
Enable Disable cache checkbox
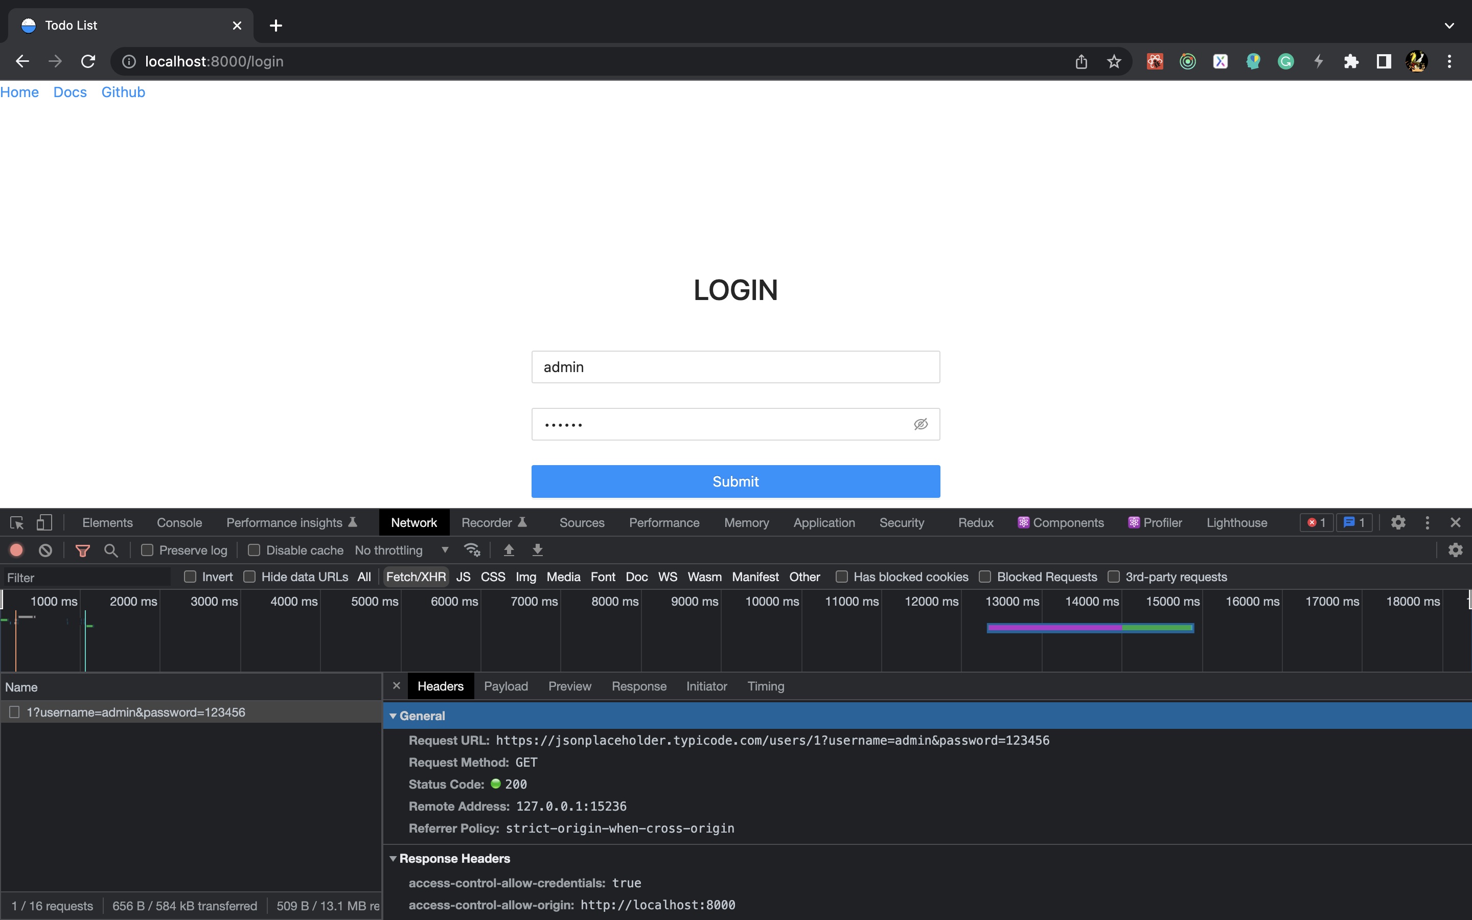point(254,550)
